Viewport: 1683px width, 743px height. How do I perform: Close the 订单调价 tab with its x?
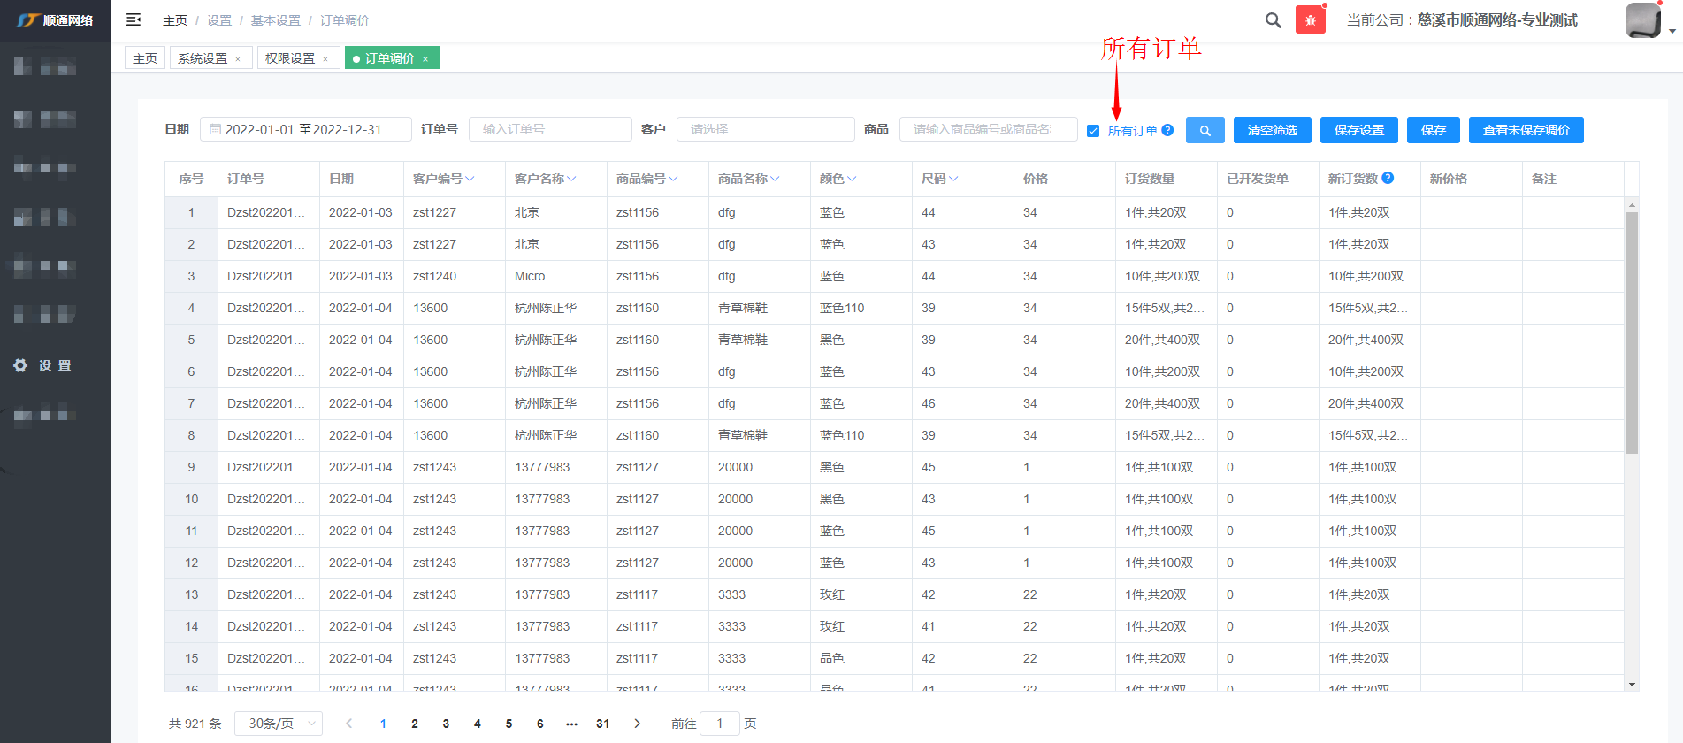click(425, 59)
